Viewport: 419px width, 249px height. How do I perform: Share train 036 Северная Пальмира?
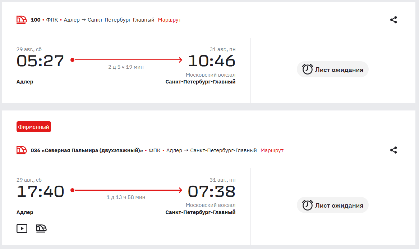click(393, 150)
